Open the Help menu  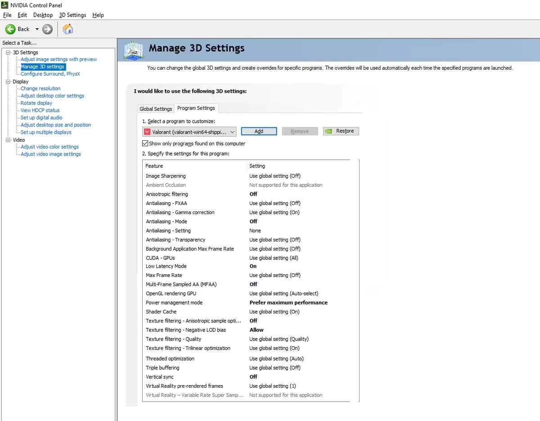pyautogui.click(x=98, y=15)
